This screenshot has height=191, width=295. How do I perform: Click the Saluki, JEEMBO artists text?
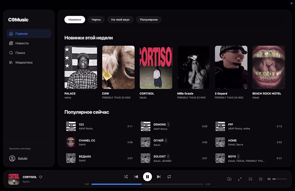pyautogui.click(x=162, y=161)
